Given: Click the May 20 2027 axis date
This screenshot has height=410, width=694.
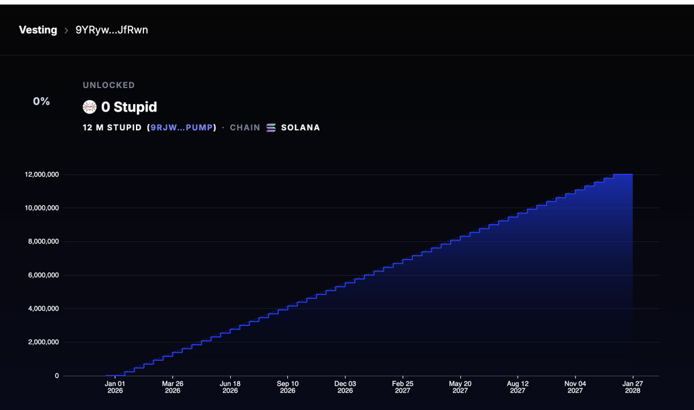Looking at the screenshot, I should 460,387.
